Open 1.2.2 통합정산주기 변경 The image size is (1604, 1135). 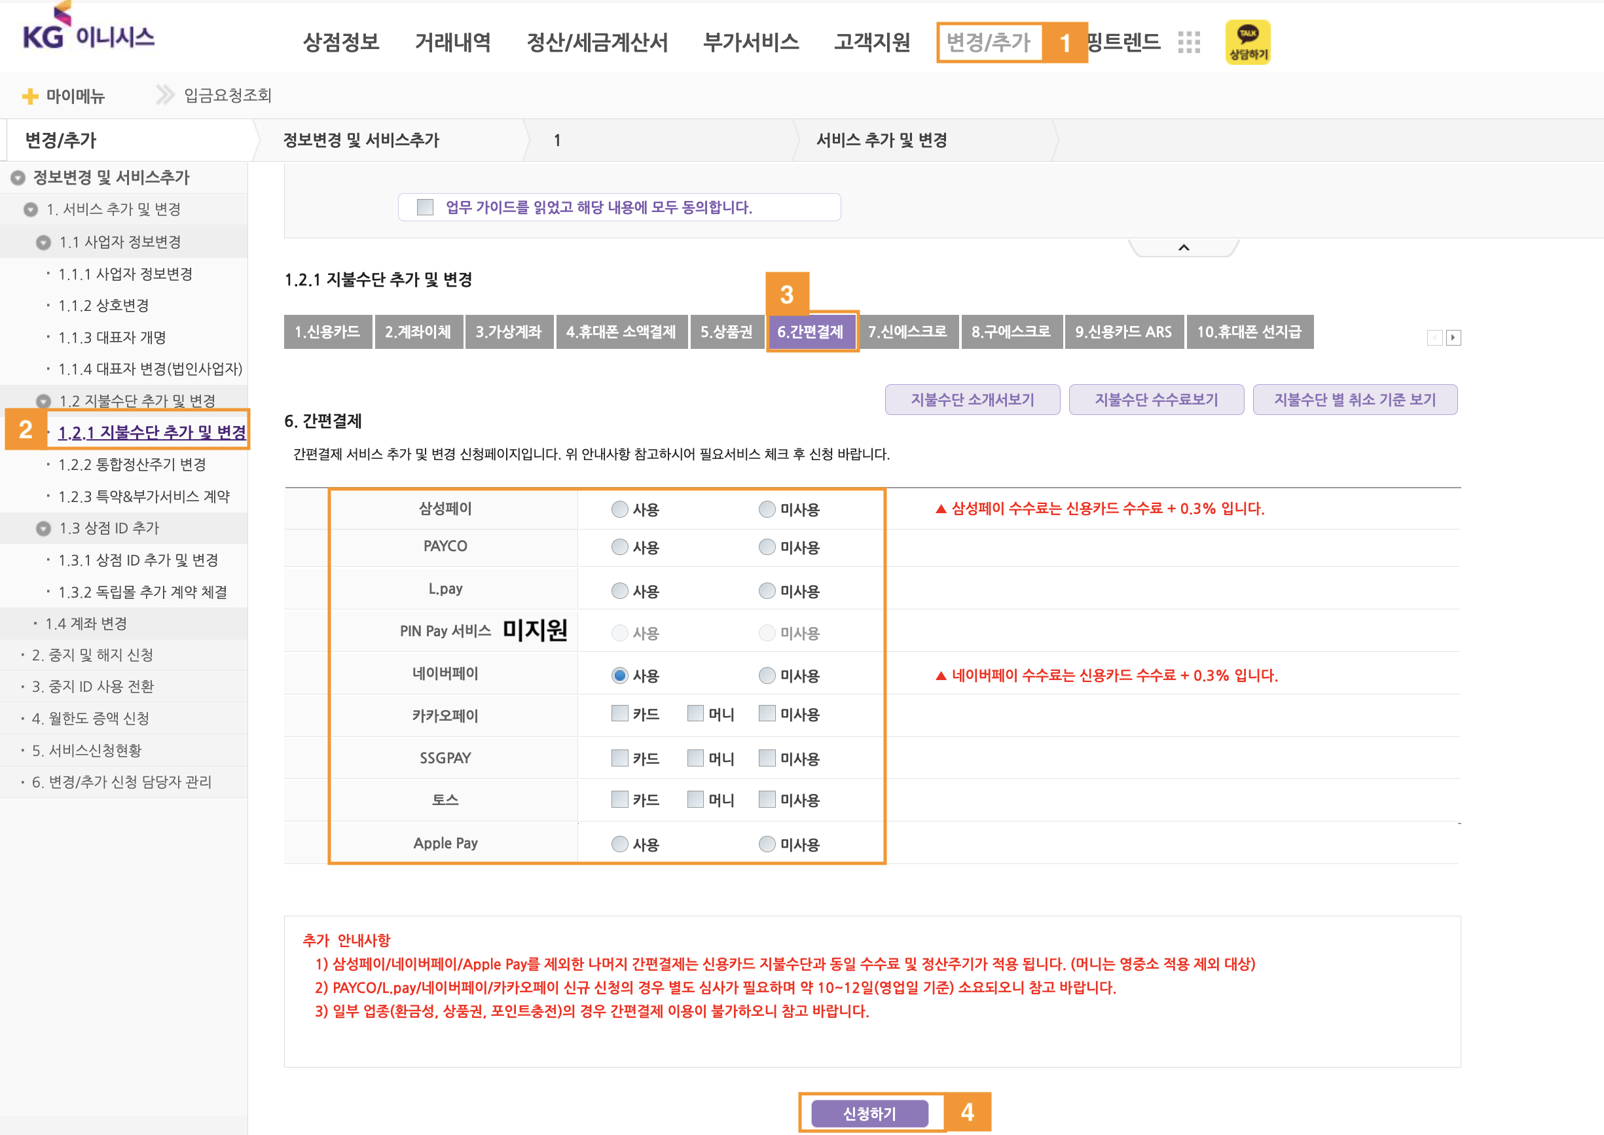point(132,465)
